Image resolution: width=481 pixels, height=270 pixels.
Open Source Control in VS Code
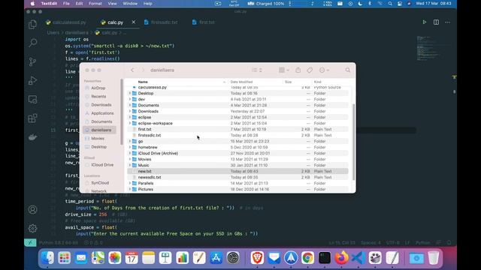pyautogui.click(x=32, y=61)
